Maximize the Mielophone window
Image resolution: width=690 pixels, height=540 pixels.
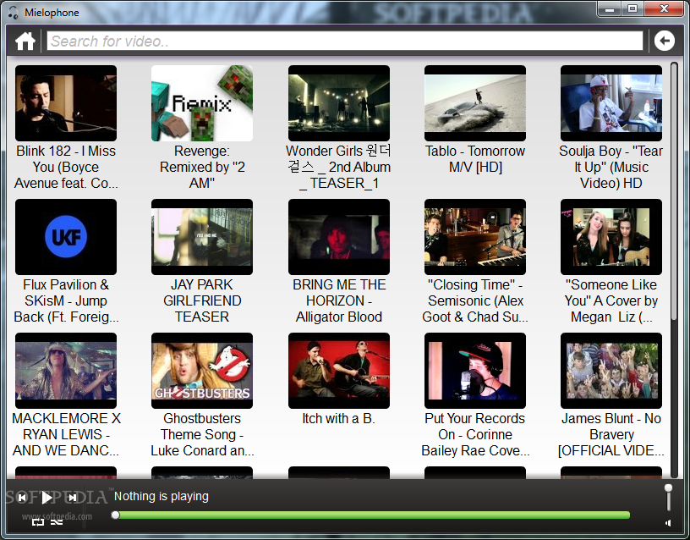(632, 8)
